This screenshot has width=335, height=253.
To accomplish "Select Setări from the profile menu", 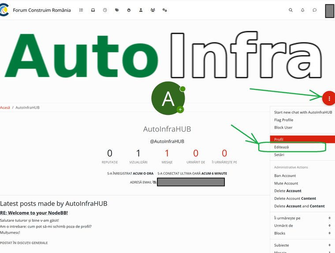I will [x=279, y=155].
